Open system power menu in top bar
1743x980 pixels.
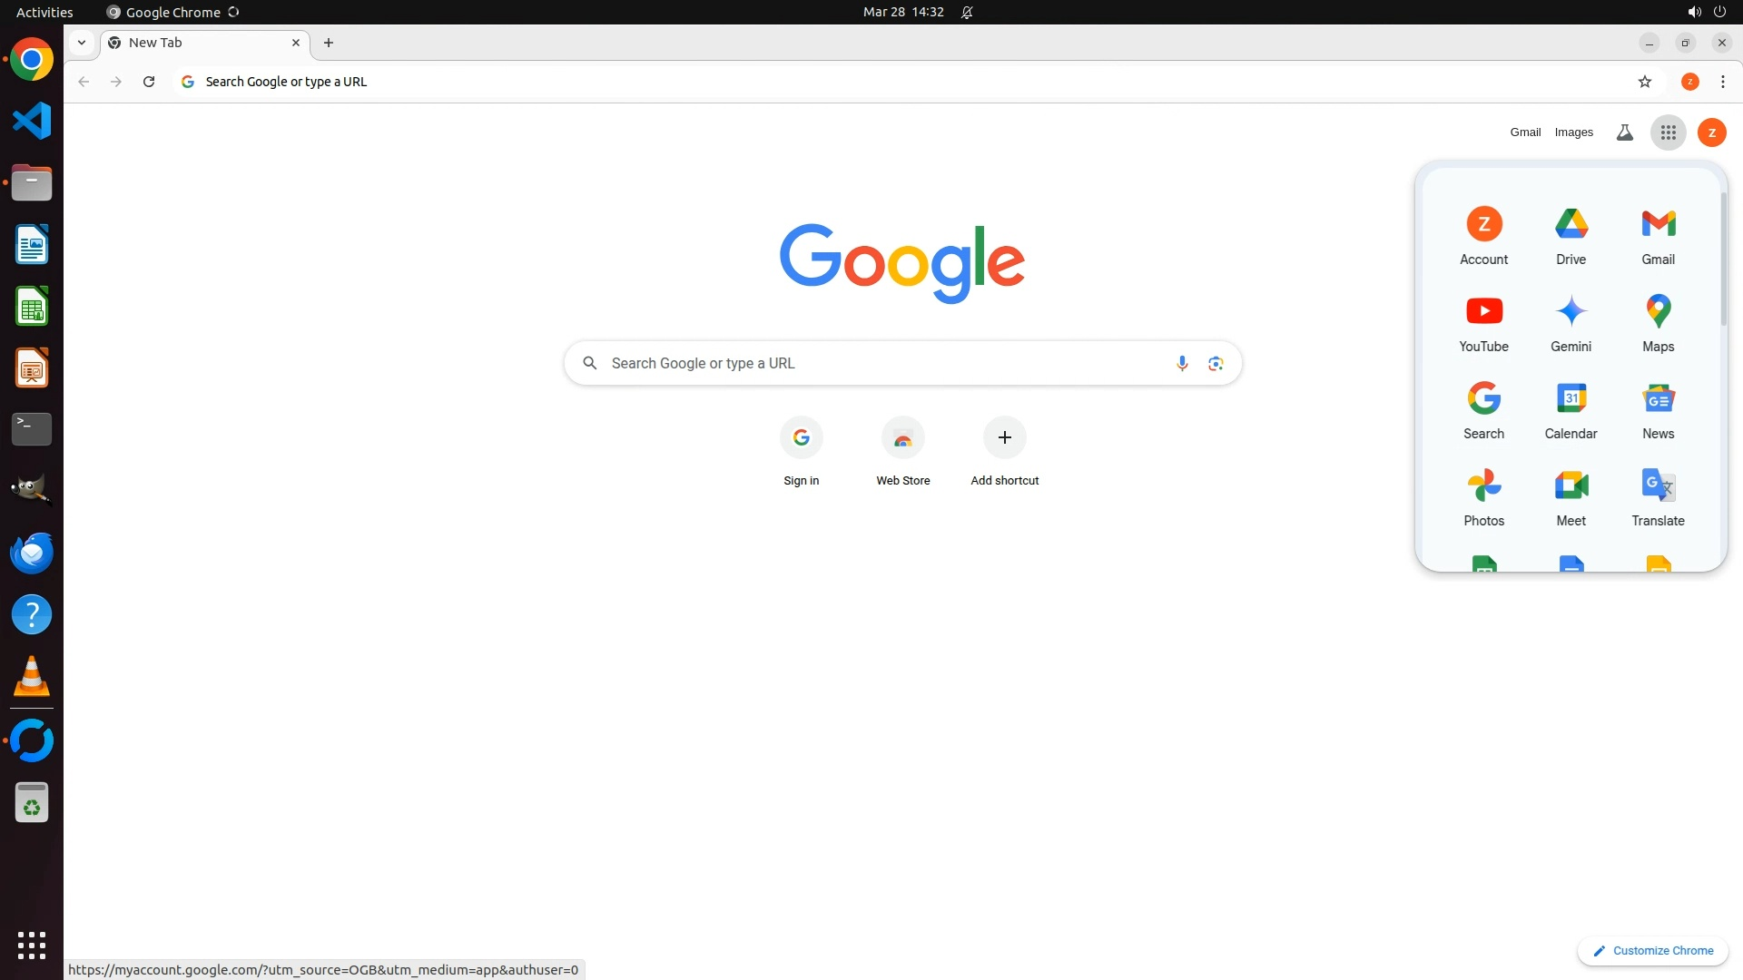pos(1718,12)
